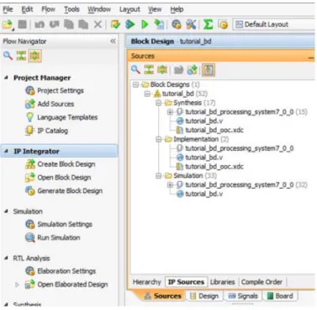Expand tutorial_bd_processing_system7_0_0 (32) under Simulation
Viewport: 317px width, 310px height.
pyautogui.click(x=170, y=184)
